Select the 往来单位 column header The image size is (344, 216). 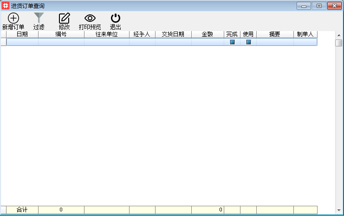pyautogui.click(x=107, y=34)
